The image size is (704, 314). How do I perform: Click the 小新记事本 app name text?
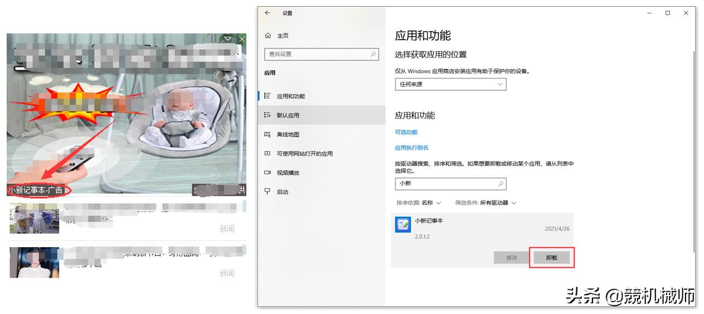coord(429,220)
